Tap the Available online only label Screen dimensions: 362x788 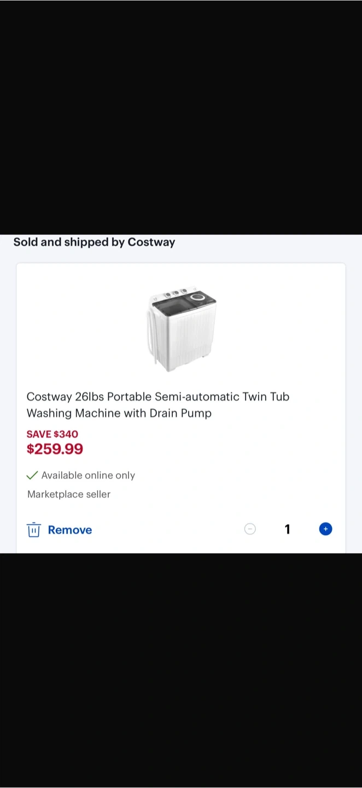(x=88, y=476)
